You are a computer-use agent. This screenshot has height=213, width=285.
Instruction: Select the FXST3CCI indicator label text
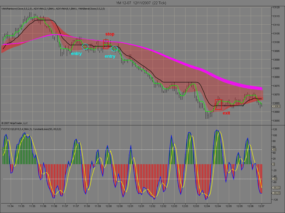17,129
